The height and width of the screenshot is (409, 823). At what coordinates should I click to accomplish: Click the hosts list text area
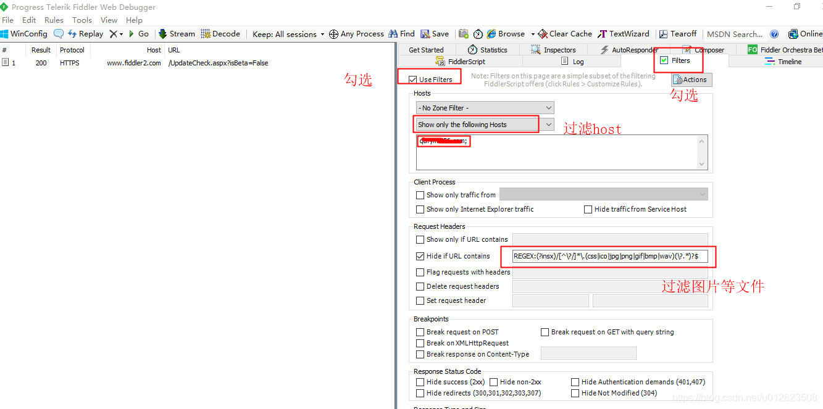tap(557, 152)
